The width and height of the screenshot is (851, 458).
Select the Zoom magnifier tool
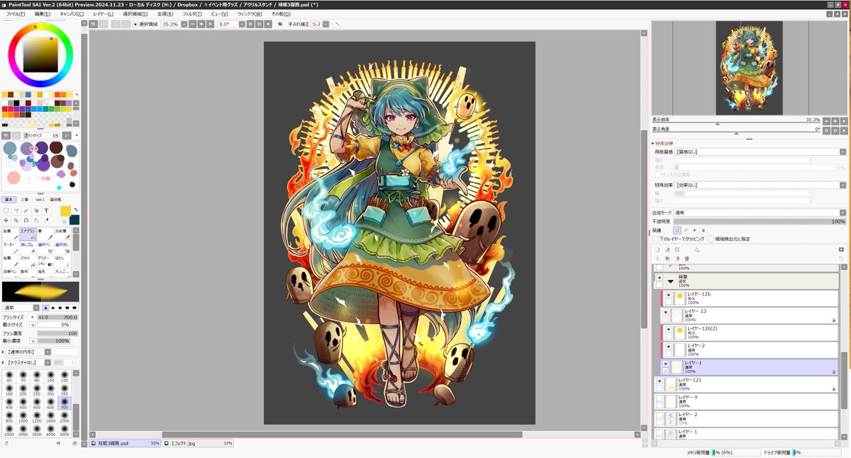click(x=16, y=220)
